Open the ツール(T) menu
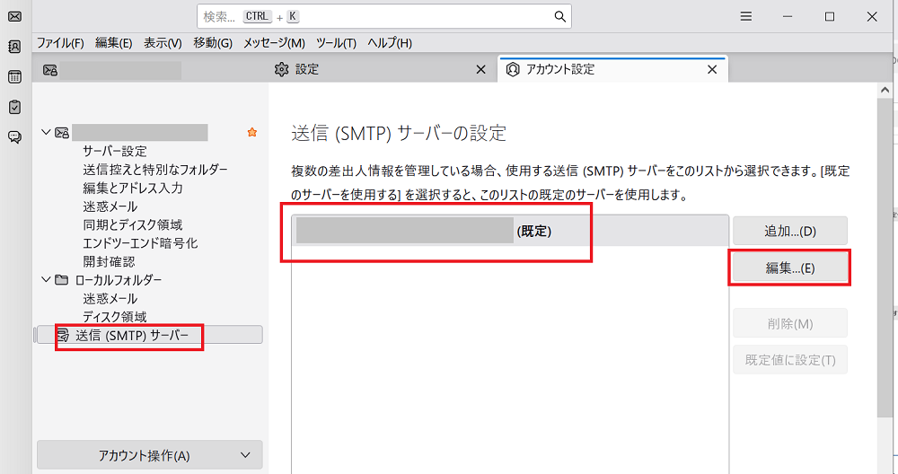This screenshot has height=474, width=898. pyautogui.click(x=337, y=43)
